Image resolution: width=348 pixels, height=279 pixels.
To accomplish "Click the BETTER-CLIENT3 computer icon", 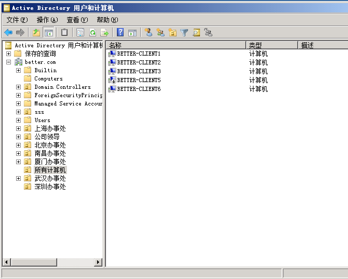I will [112, 72].
